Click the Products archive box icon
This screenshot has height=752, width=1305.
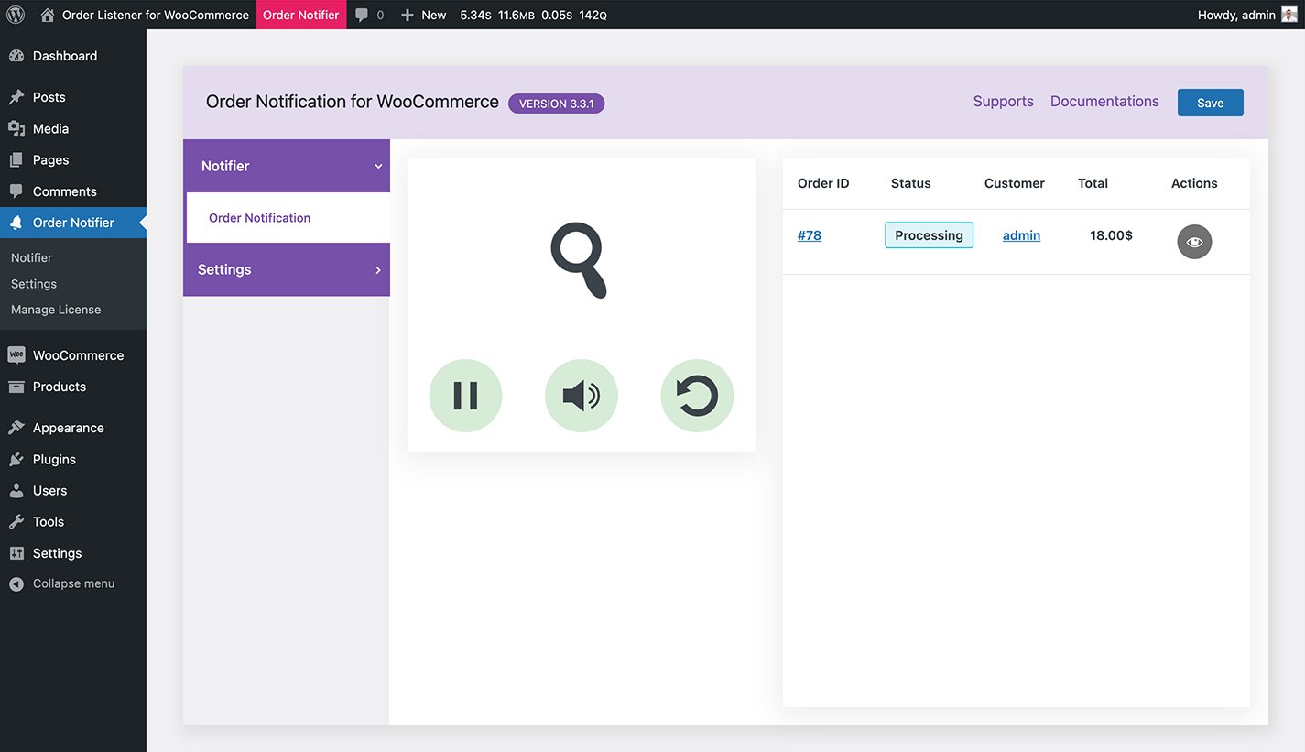coord(16,387)
